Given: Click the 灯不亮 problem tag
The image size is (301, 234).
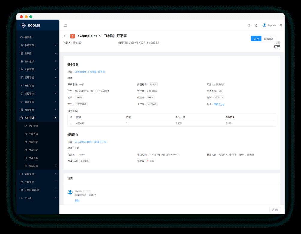Looking at the screenshot, I should tap(153, 85).
